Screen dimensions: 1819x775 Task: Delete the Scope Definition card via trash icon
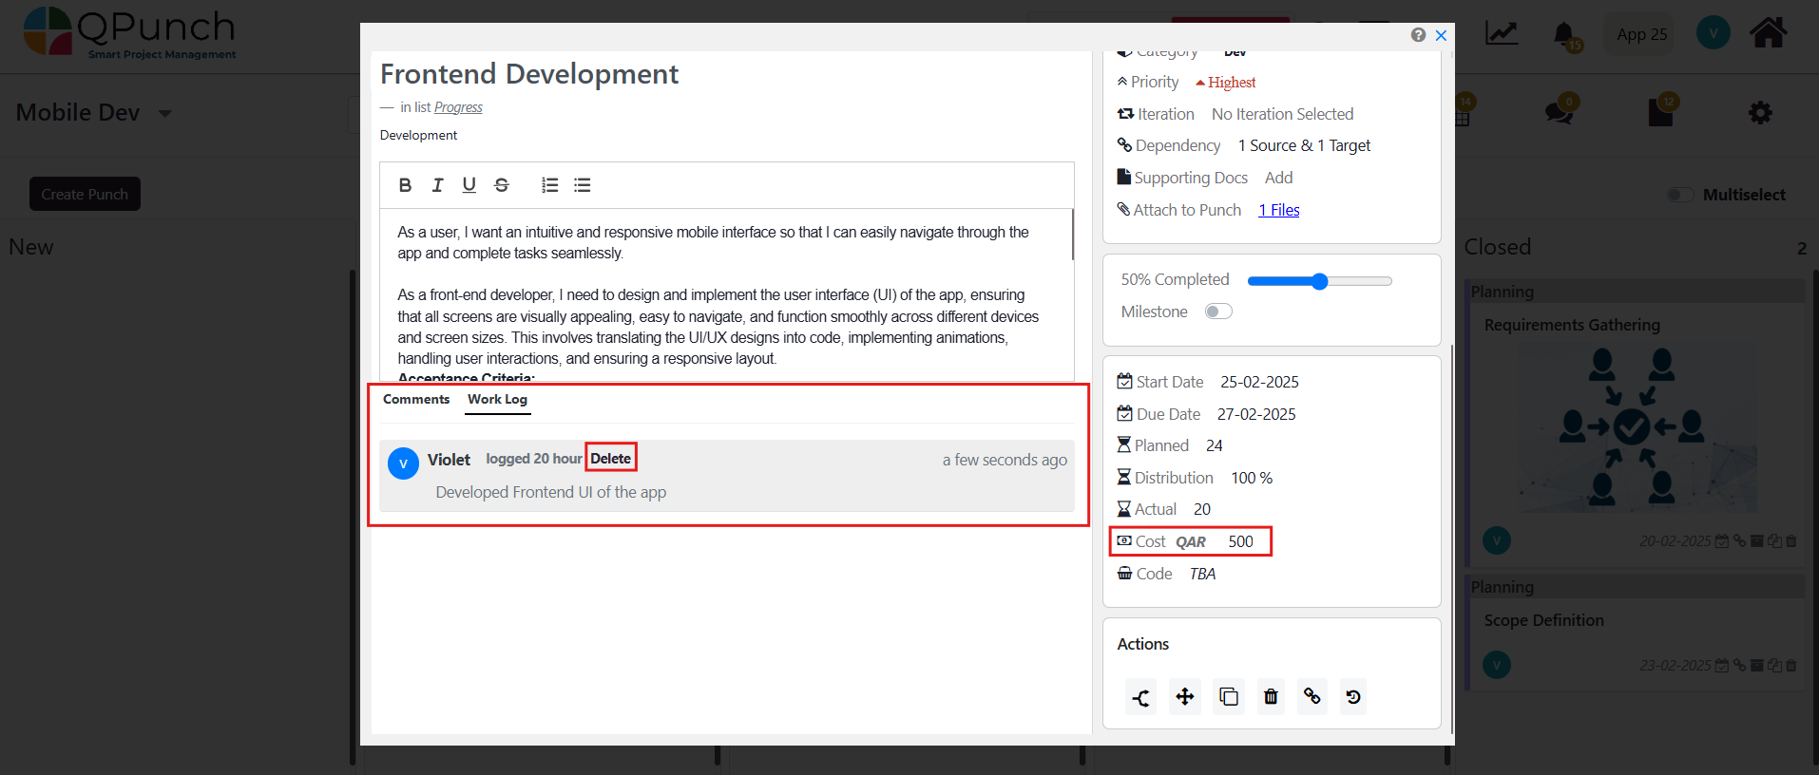click(x=1791, y=666)
